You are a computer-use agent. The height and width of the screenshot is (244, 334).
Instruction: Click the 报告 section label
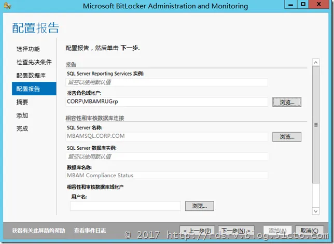tap(71, 64)
